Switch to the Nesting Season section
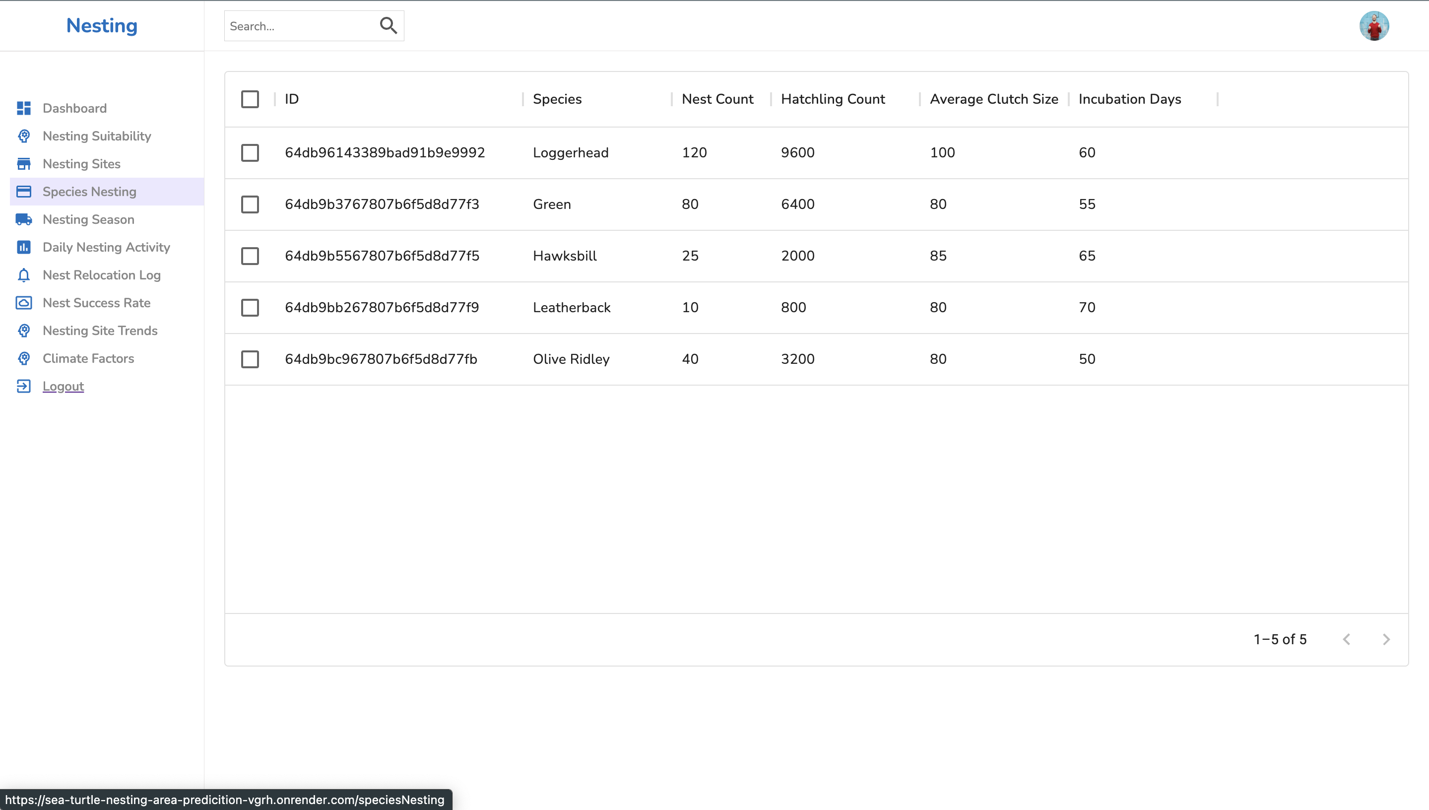This screenshot has height=810, width=1429. (x=24, y=219)
